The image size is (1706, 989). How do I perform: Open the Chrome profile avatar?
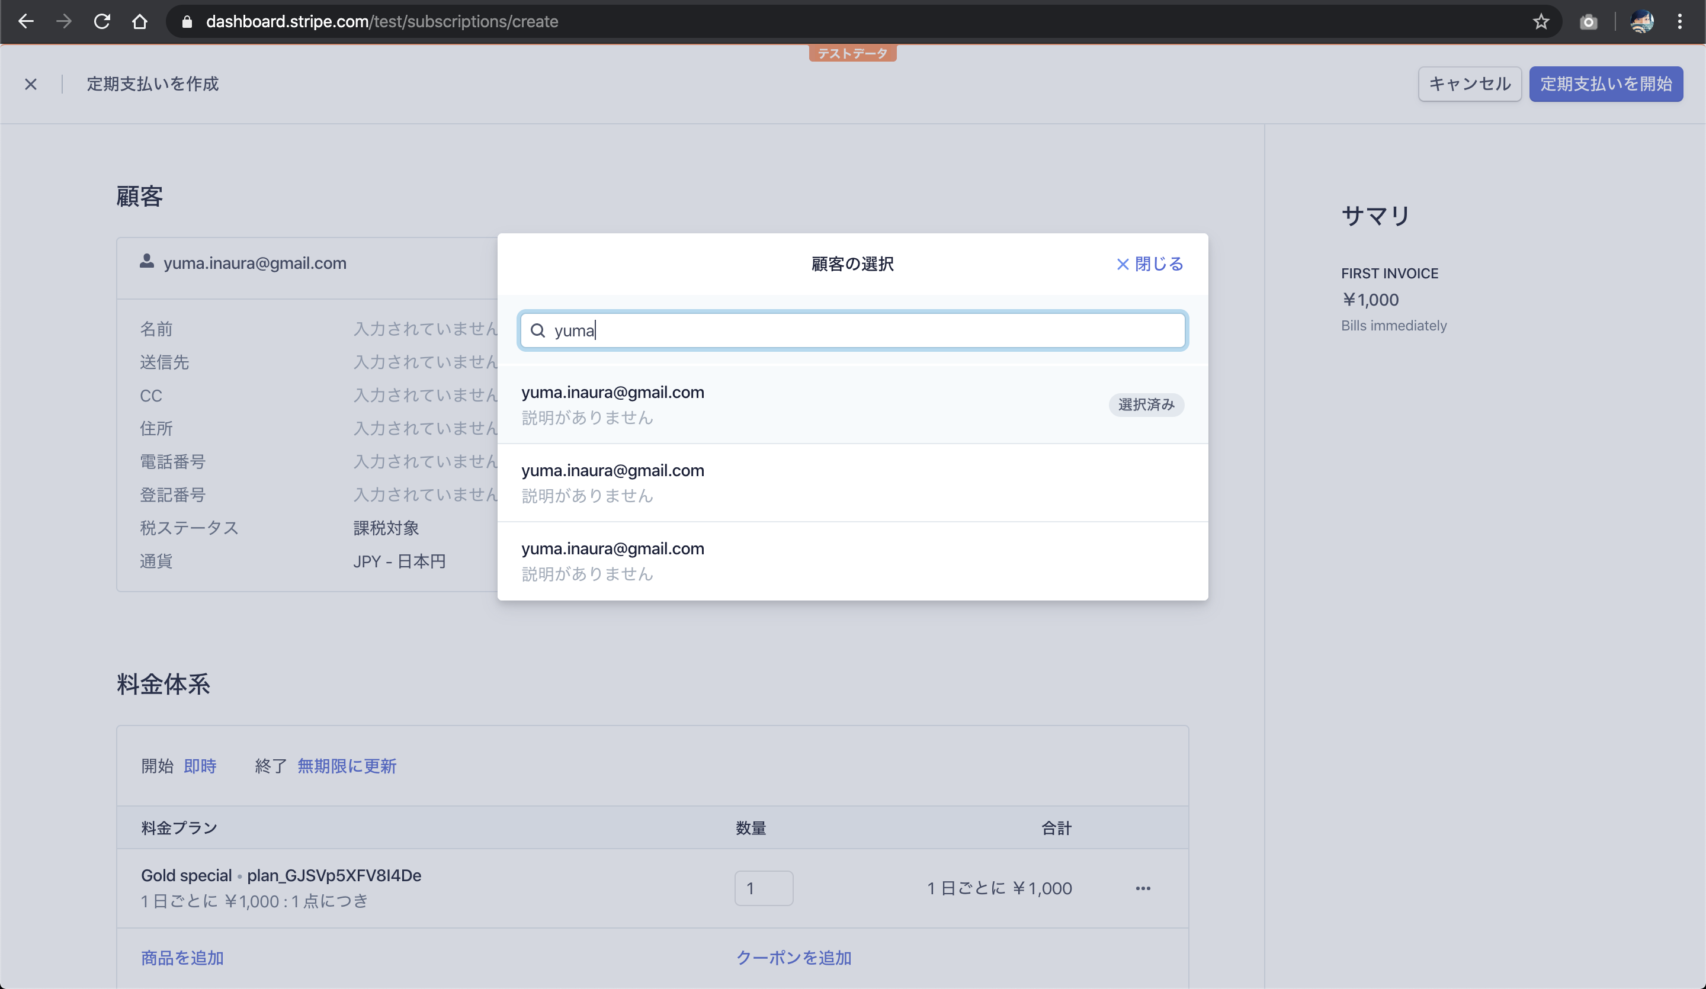click(1641, 22)
